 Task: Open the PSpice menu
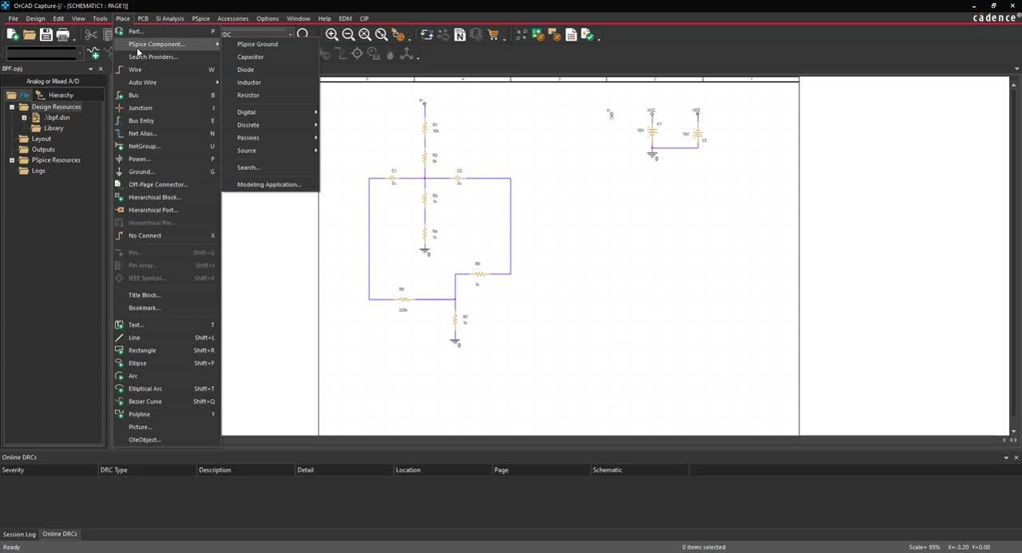(200, 18)
